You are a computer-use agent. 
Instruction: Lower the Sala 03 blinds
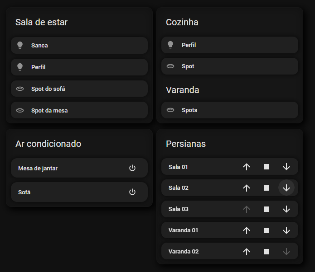(286, 209)
